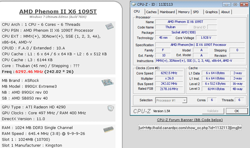This screenshot has height=148, width=250.
Task: Click the Bus Speed value 242.02 MHz
Action: 169,84
